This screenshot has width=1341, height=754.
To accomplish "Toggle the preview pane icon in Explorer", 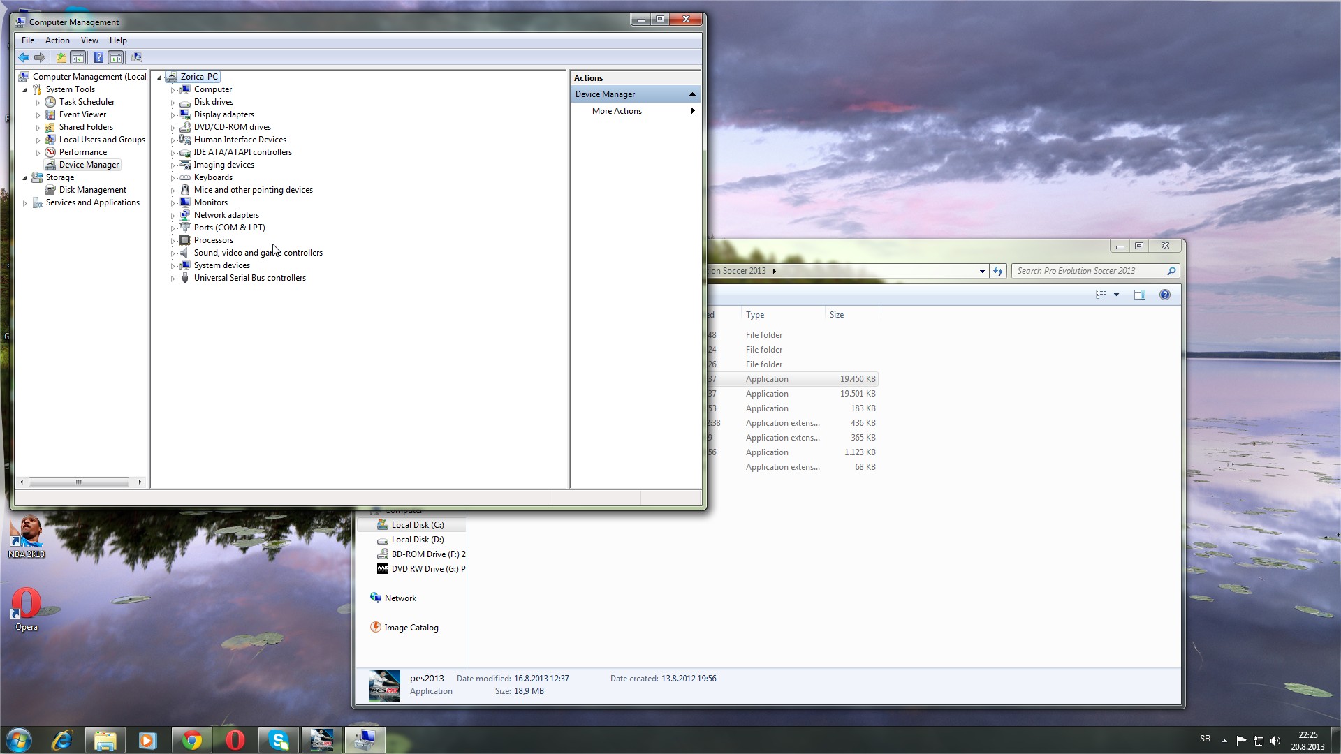I will 1140,295.
